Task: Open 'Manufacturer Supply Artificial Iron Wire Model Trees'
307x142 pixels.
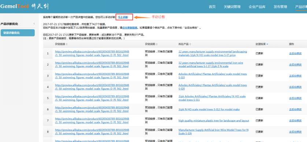Action: pyautogui.click(x=214, y=132)
